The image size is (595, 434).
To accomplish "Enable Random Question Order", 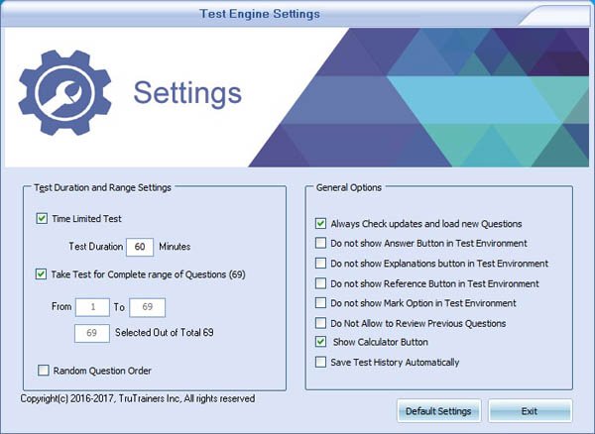I will point(44,370).
